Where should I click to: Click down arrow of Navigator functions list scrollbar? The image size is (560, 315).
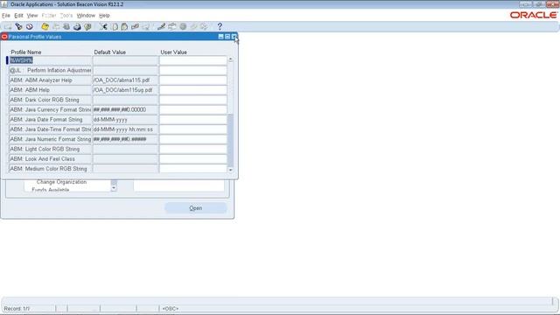click(114, 188)
